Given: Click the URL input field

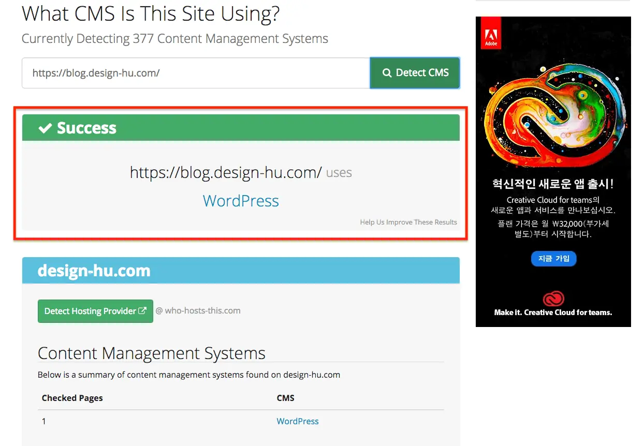Looking at the screenshot, I should click(x=196, y=73).
